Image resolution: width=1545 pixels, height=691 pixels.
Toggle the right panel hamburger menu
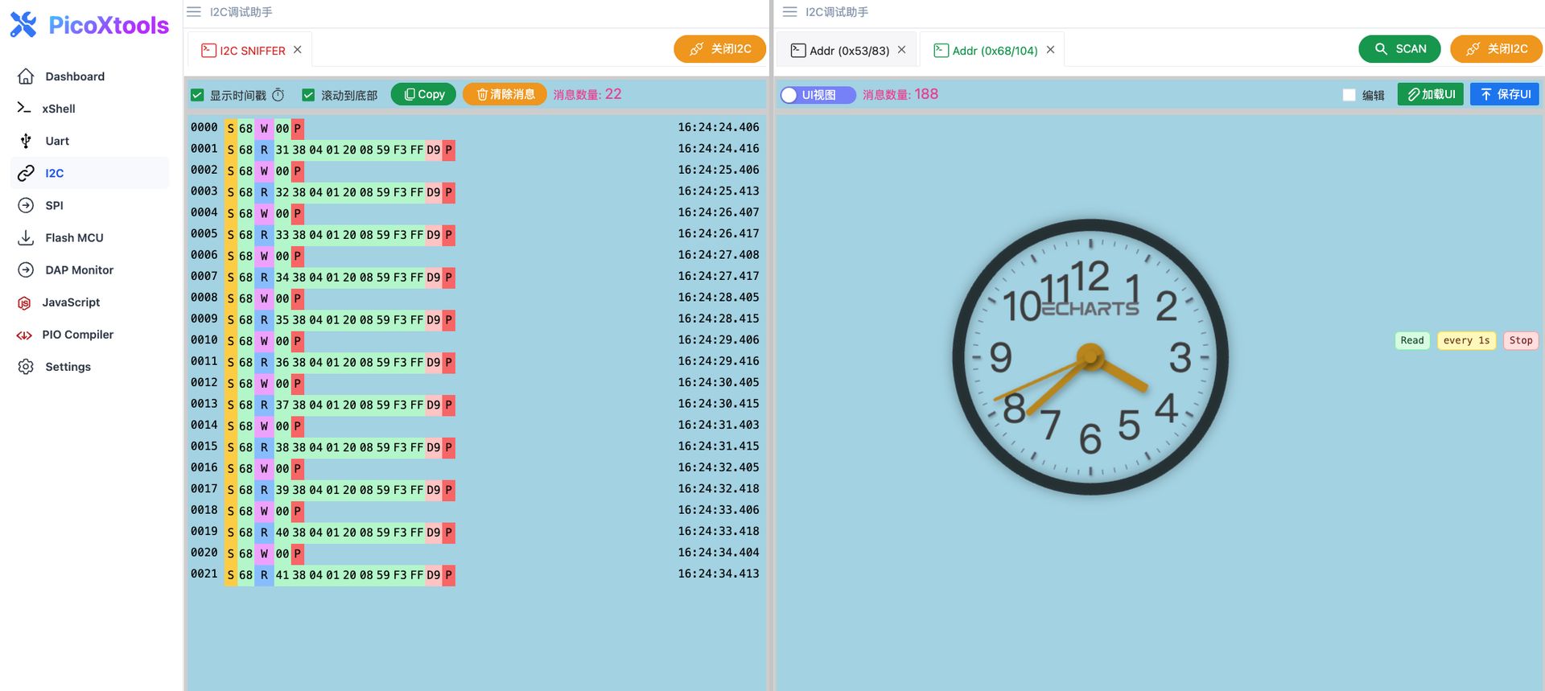pos(789,12)
